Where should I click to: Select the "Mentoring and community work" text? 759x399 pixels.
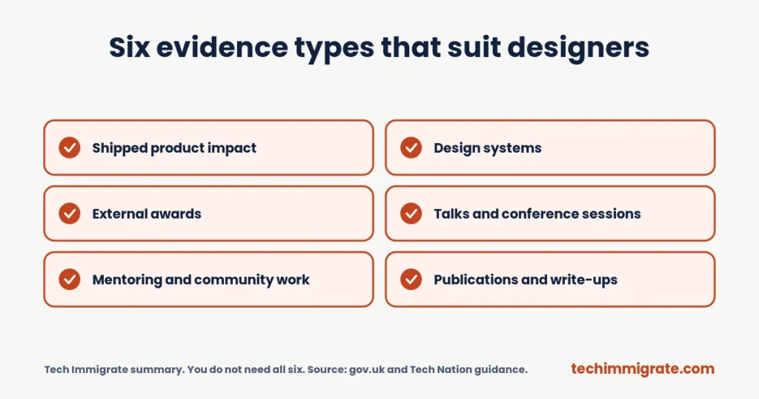(x=201, y=280)
